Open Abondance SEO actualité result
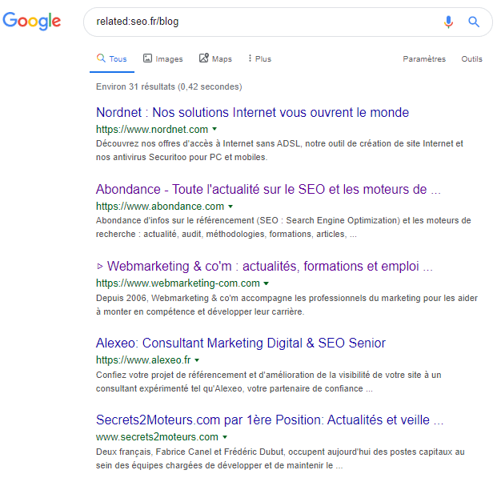 268,190
